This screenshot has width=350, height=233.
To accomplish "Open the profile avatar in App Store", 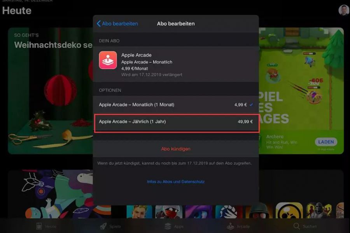I will coord(344,10).
